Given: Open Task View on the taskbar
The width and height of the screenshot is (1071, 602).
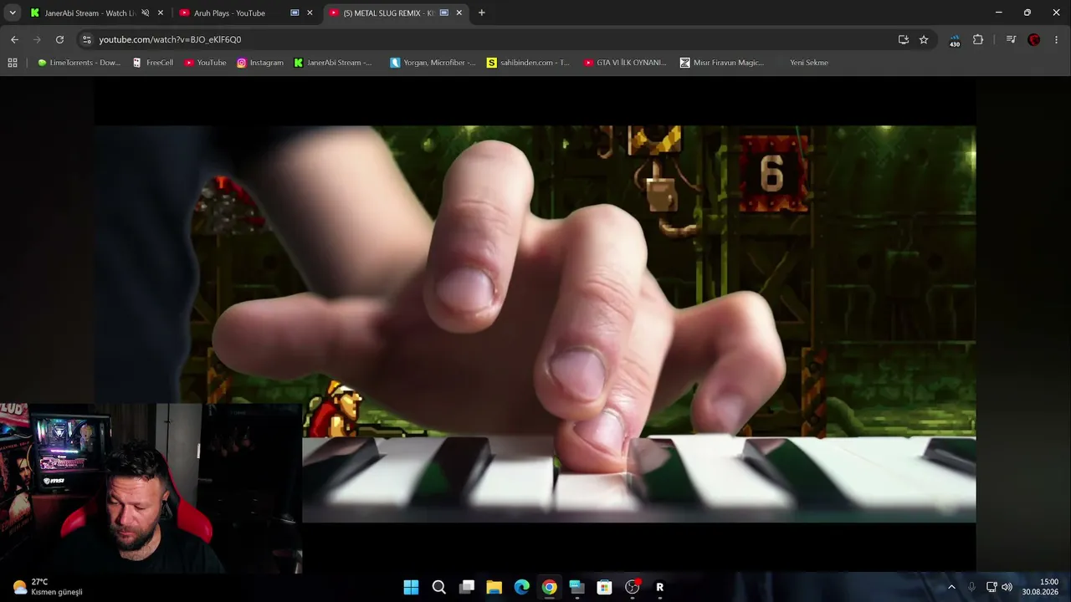Looking at the screenshot, I should [x=466, y=587].
